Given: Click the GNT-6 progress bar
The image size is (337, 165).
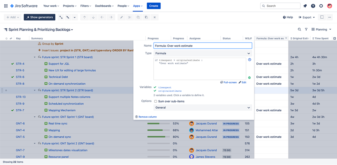Looking at the screenshot, I should [159, 123].
